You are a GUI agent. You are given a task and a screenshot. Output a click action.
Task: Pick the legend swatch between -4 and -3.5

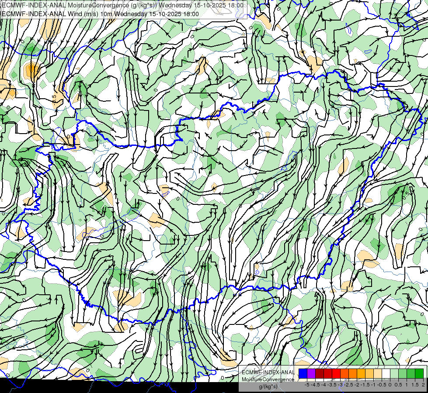click(328, 373)
